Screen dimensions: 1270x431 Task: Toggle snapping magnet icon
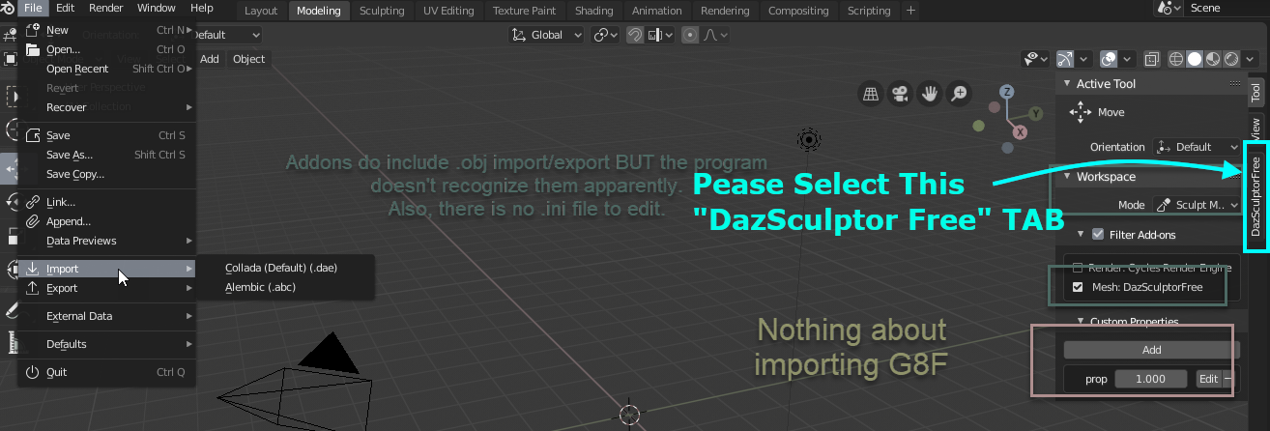point(635,35)
